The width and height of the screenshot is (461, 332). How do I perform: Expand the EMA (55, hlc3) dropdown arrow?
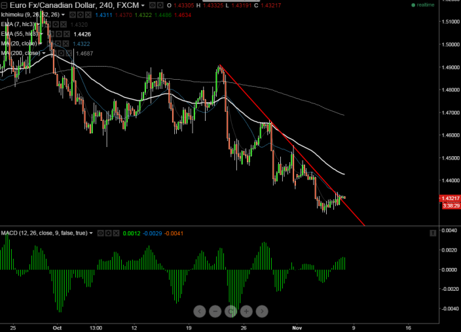[x=41, y=34]
